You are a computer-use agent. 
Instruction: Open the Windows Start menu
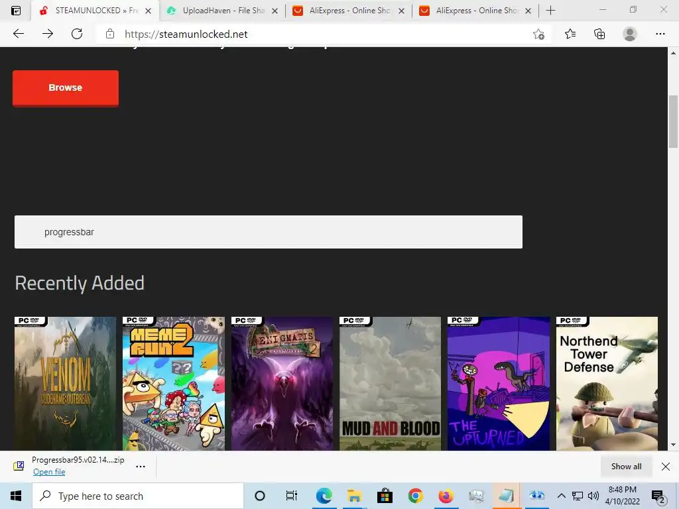tap(16, 496)
